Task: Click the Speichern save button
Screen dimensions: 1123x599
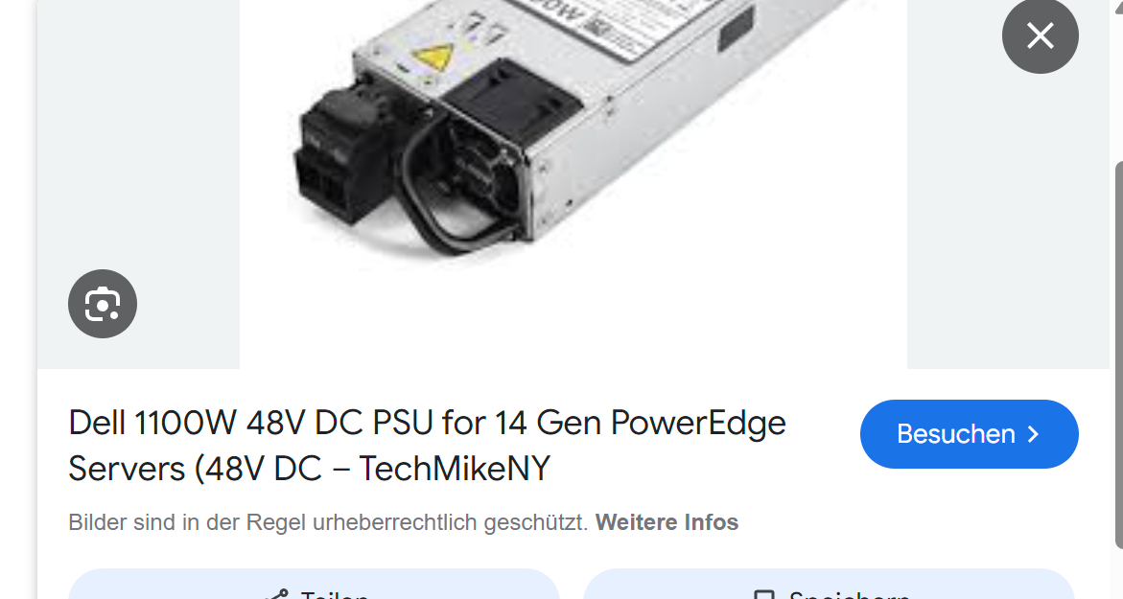Action: pyautogui.click(x=829, y=585)
